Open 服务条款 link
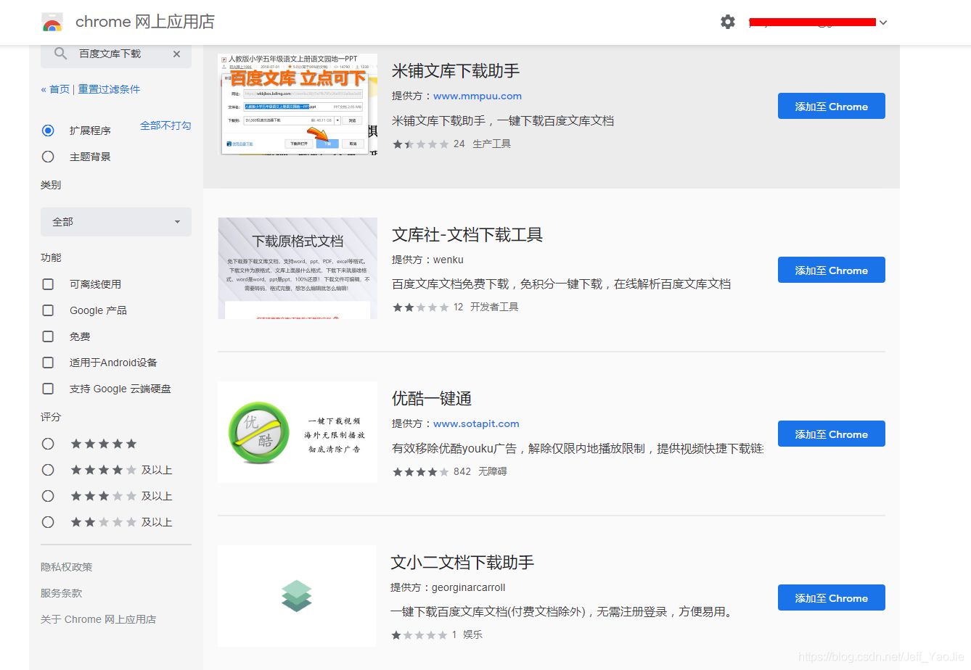This screenshot has height=670, width=971. click(62, 593)
